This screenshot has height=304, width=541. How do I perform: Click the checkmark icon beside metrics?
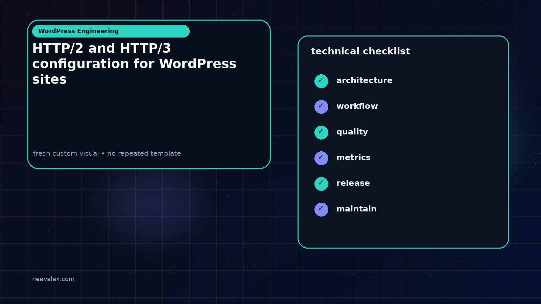tap(321, 158)
